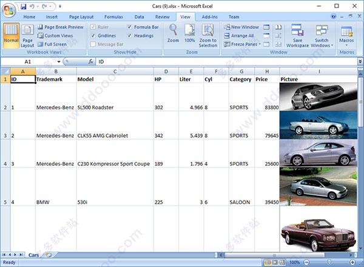Open the Insert ribbon tab
The height and width of the screenshot is (267, 364).
click(x=52, y=17)
